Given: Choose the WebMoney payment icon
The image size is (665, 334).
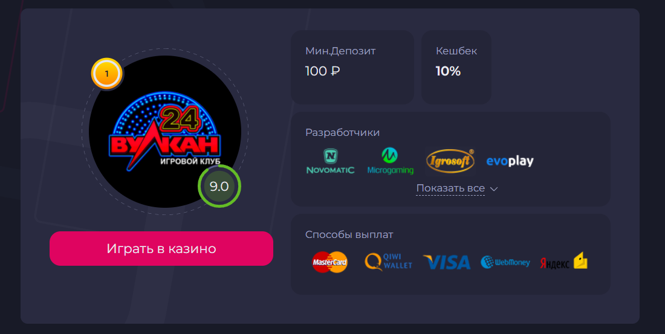Looking at the screenshot, I should click(x=505, y=262).
